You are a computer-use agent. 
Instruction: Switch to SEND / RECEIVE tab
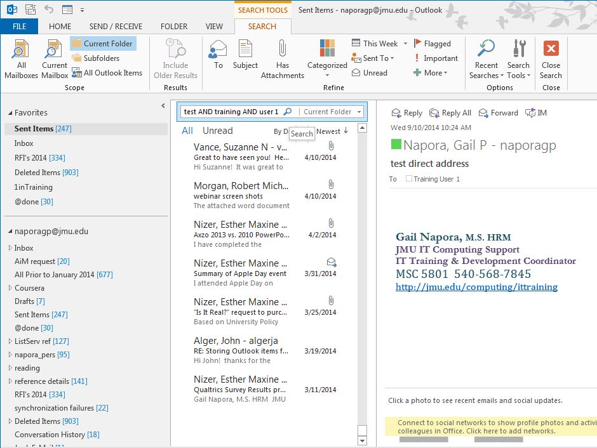click(x=116, y=26)
